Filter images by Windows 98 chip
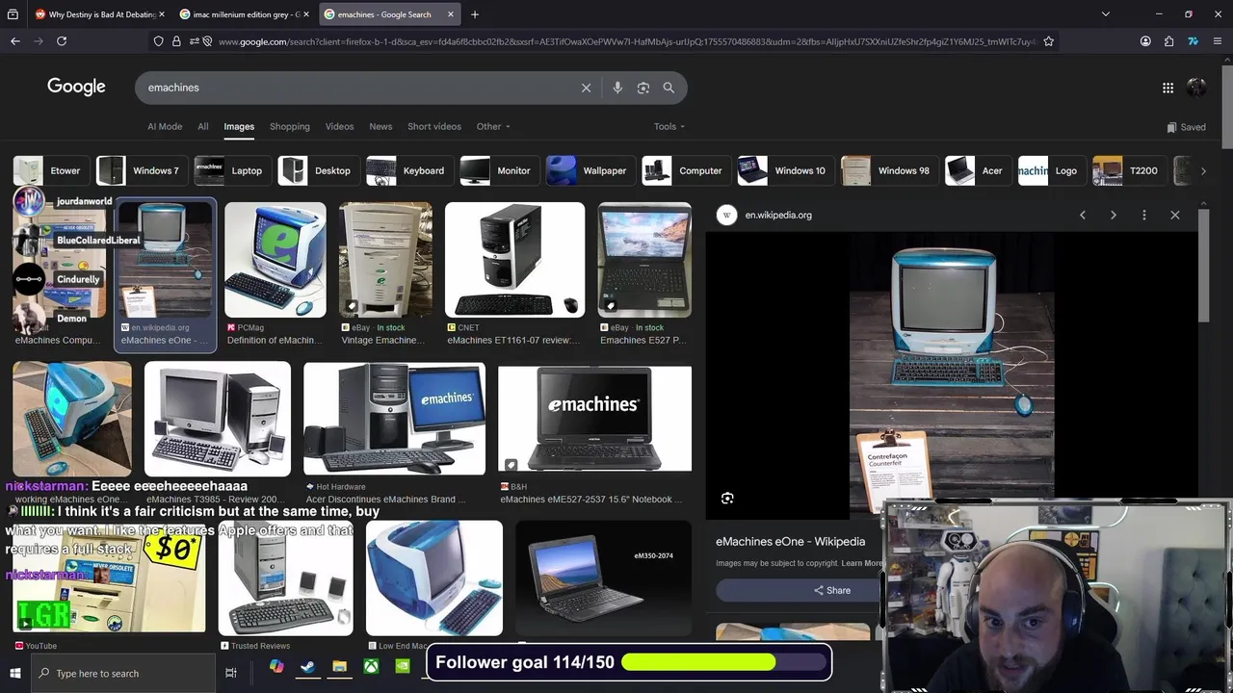 (x=888, y=170)
